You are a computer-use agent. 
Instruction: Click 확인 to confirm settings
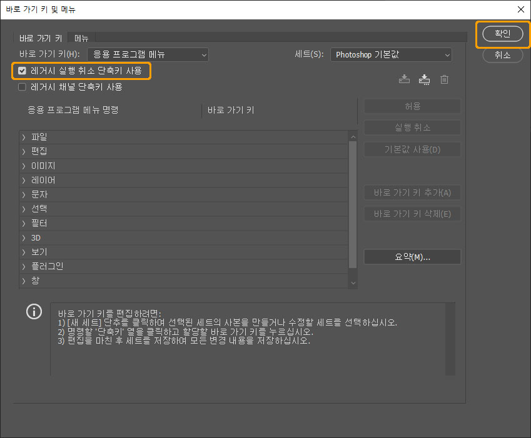coord(502,34)
